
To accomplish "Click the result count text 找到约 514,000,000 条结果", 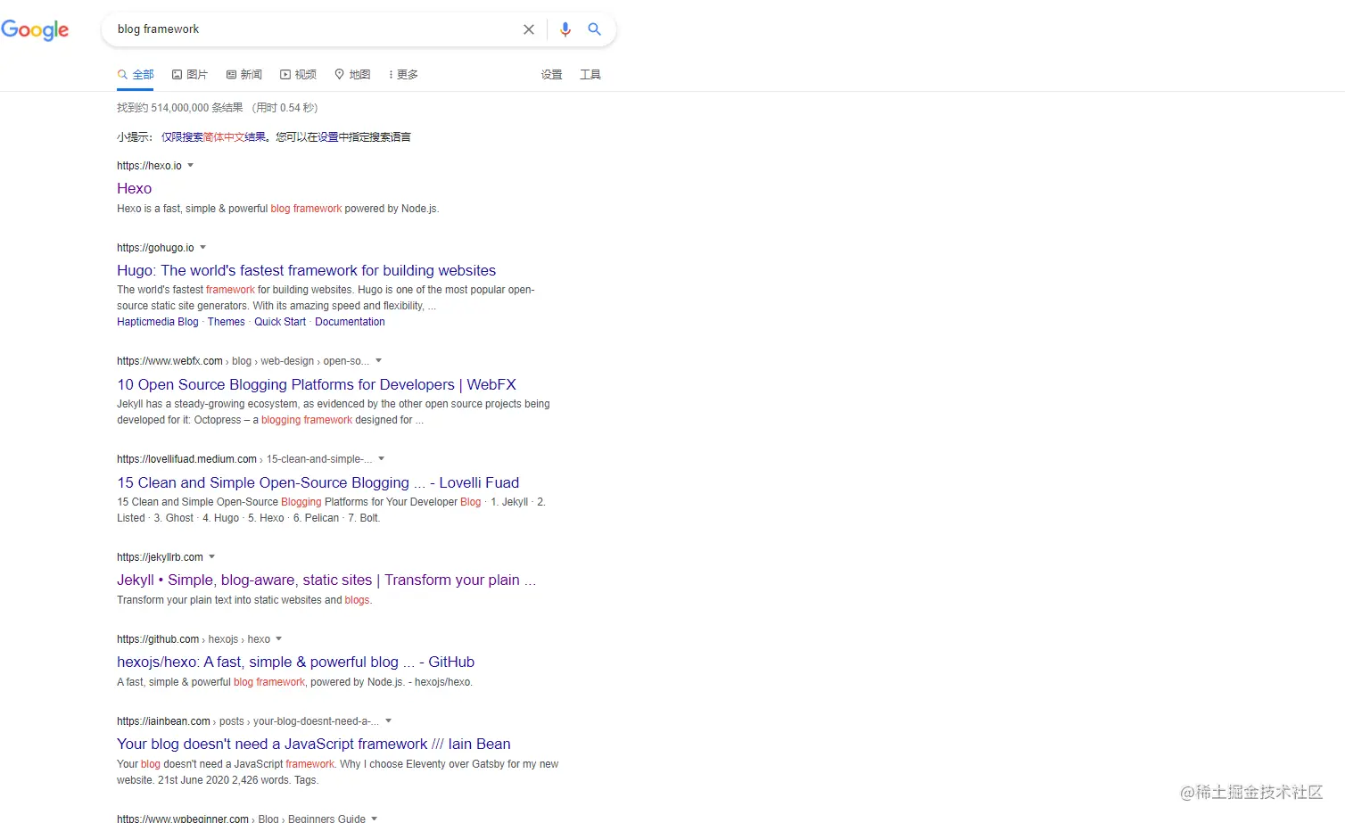I will coord(179,108).
